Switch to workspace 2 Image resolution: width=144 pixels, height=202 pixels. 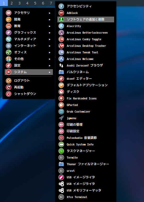coord(12,3)
